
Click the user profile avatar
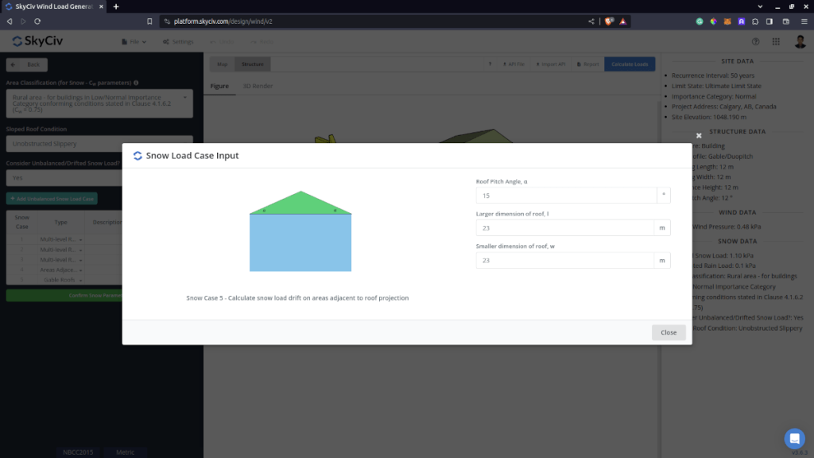click(x=800, y=41)
